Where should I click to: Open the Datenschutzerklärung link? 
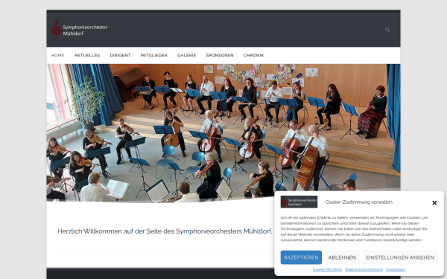(x=364, y=269)
